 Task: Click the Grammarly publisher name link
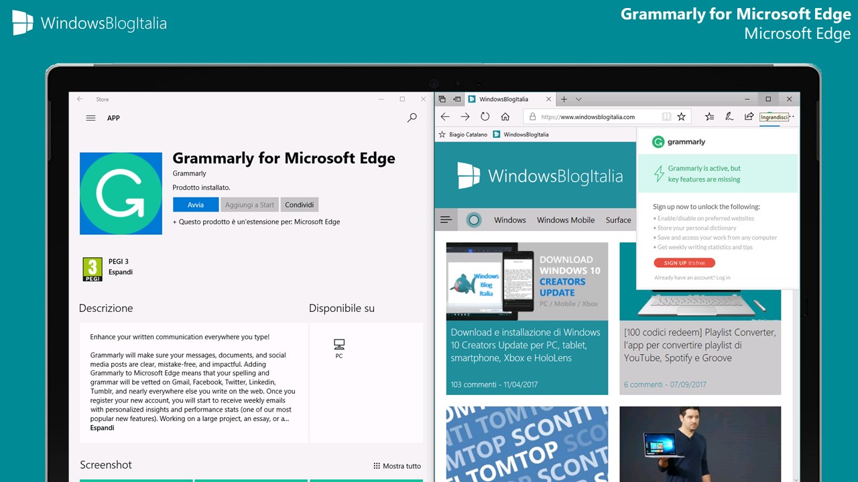pyautogui.click(x=189, y=173)
